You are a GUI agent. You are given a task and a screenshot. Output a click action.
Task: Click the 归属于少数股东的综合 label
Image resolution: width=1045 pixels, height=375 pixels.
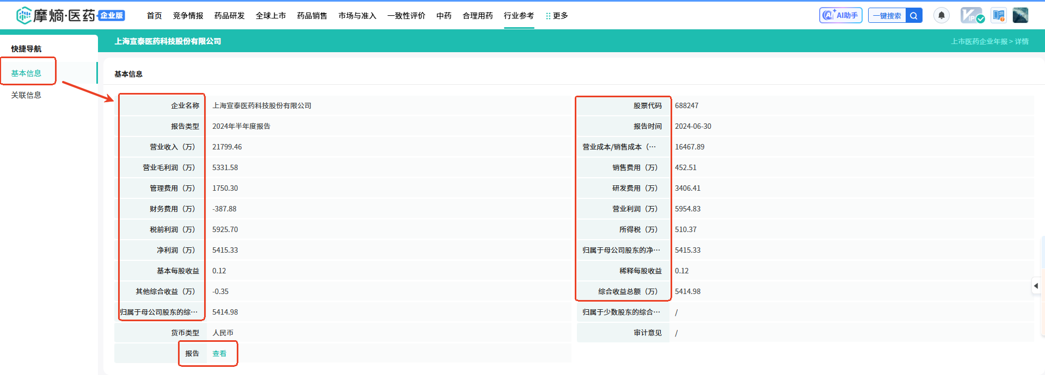[x=621, y=312]
